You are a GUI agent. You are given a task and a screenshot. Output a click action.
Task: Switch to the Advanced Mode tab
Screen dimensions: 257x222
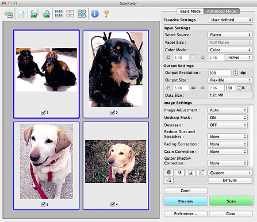pyautogui.click(x=221, y=11)
